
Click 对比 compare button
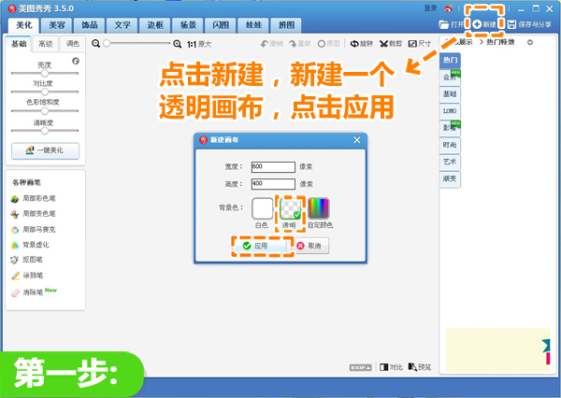tap(391, 367)
